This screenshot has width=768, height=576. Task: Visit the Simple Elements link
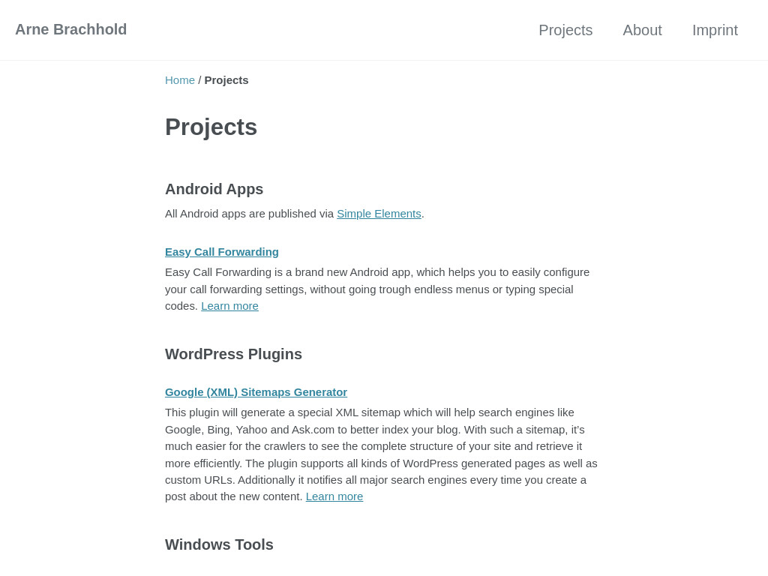click(x=379, y=214)
